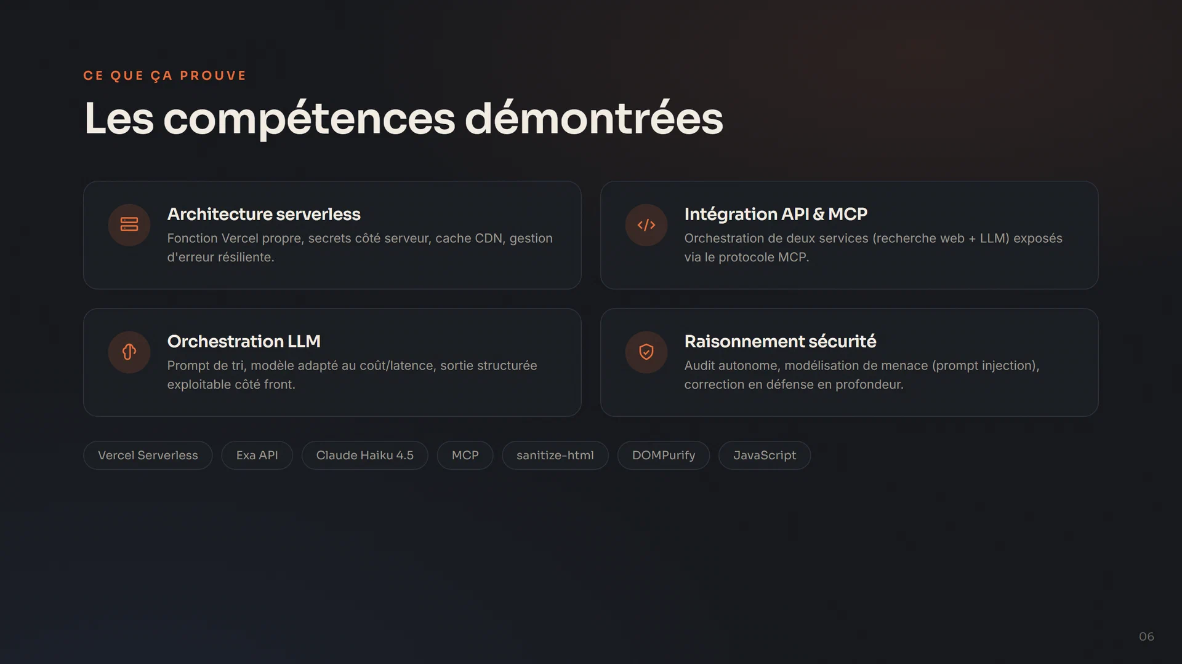This screenshot has height=664, width=1182.
Task: Click the shield check icon for Raisonnement sécurité
Action: 646,352
